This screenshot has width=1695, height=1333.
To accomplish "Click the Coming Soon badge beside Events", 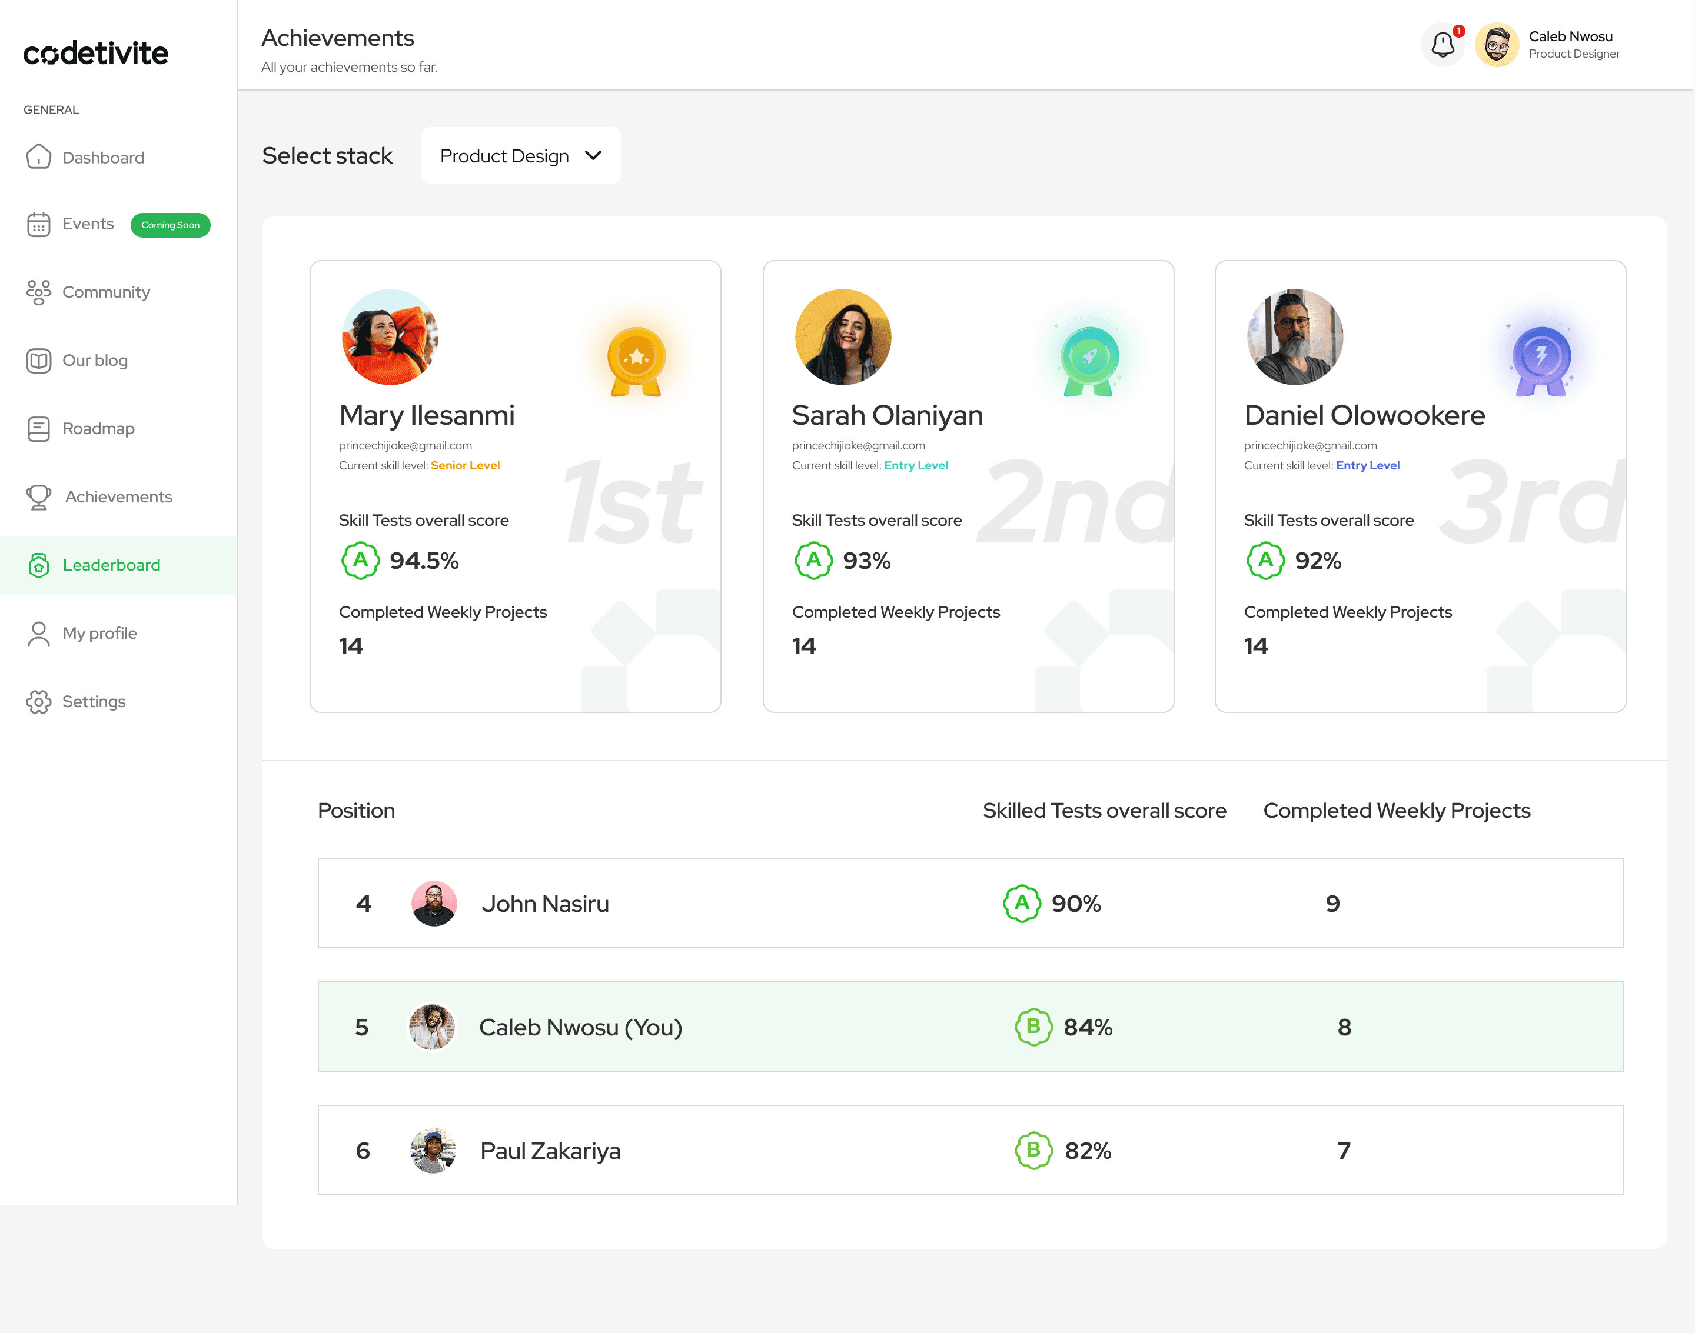I will [x=170, y=225].
